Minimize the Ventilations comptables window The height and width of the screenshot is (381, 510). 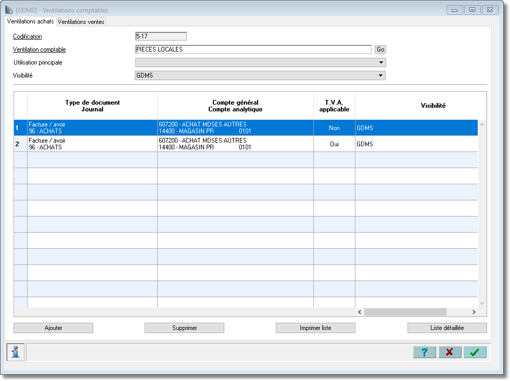[x=455, y=10]
